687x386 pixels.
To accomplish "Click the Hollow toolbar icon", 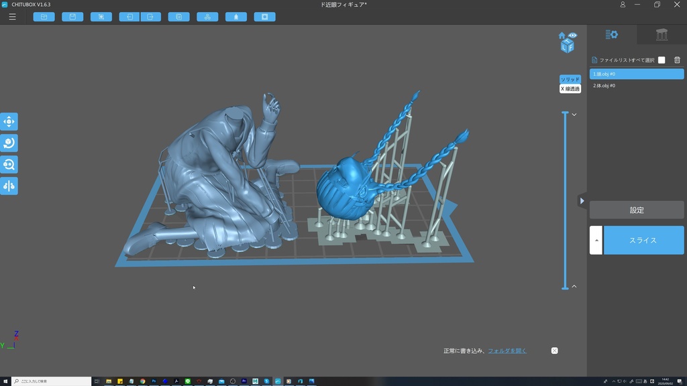I will [x=236, y=17].
